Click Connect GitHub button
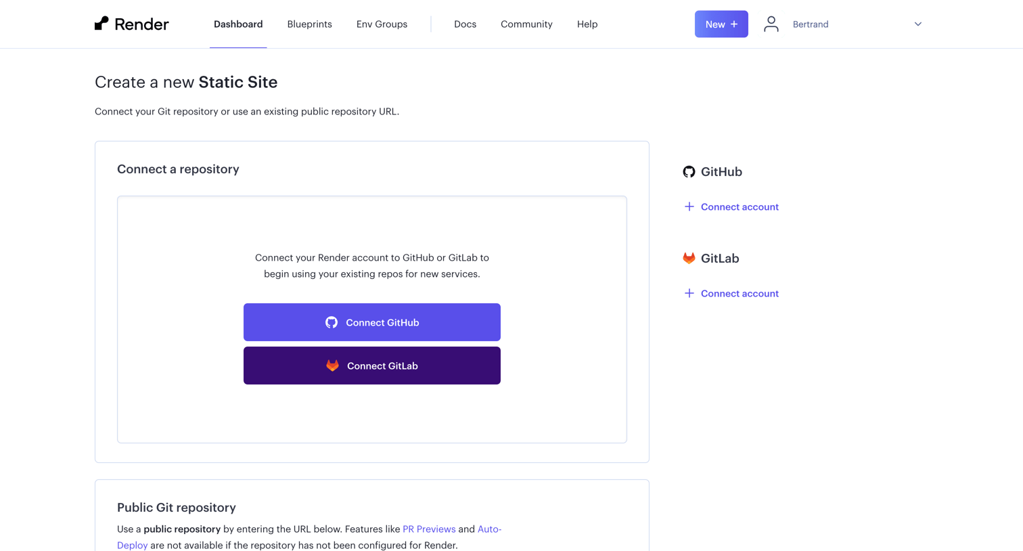The image size is (1023, 551). pyautogui.click(x=372, y=322)
